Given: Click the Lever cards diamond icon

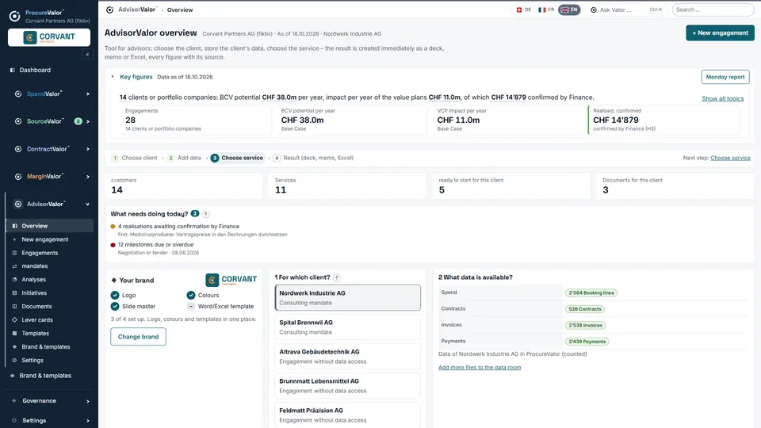Looking at the screenshot, I should click(x=14, y=319).
